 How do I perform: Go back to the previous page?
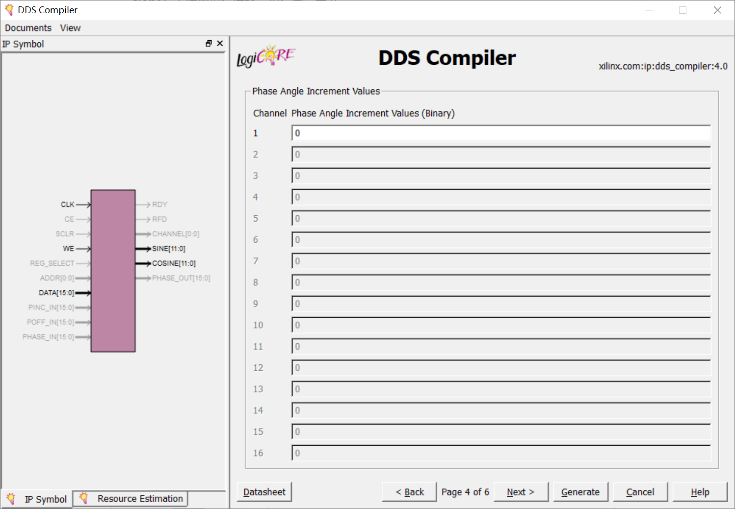[x=409, y=492]
